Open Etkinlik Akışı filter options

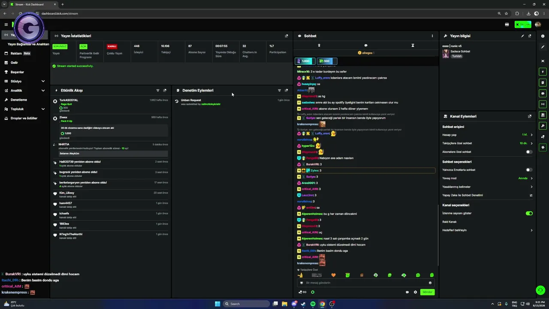pos(158,91)
